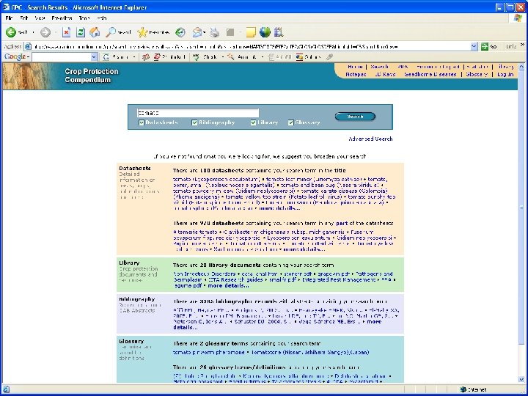The height and width of the screenshot is (396, 528).
Task: Go to the IE Home page icon
Action: click(95, 32)
